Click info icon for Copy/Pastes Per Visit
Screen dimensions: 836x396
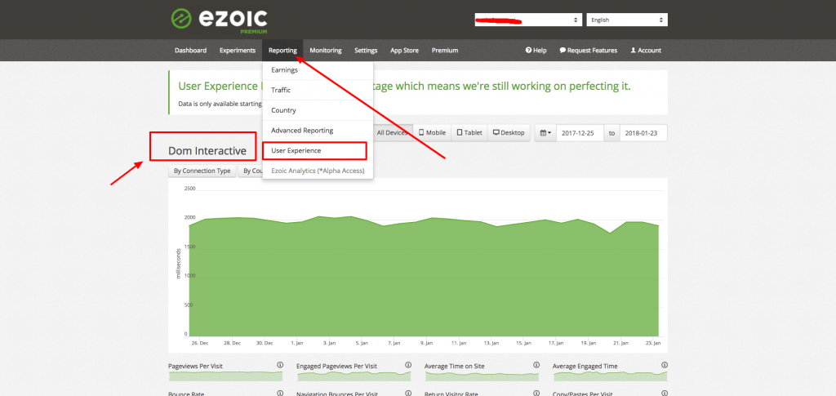coord(665,394)
